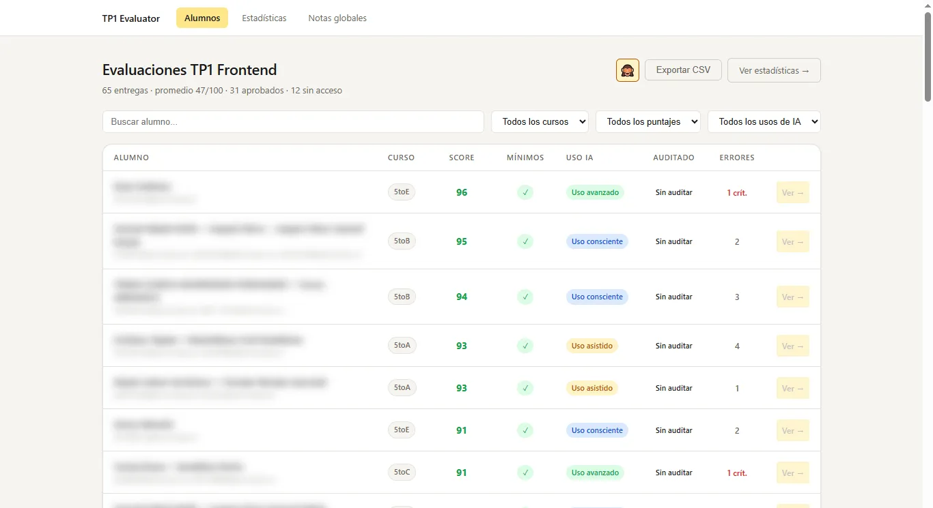The image size is (933, 508).
Task: Click the green check icon in score 94 row
Action: (x=525, y=297)
